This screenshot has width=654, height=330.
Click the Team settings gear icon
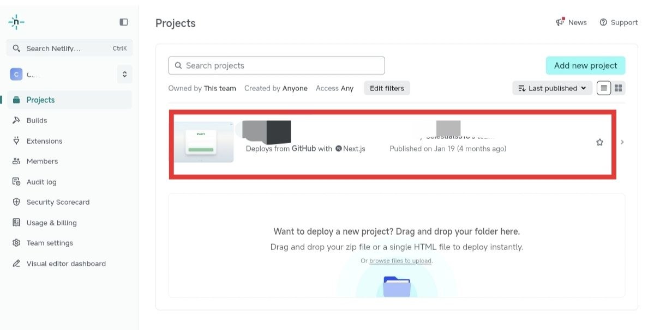pos(16,243)
